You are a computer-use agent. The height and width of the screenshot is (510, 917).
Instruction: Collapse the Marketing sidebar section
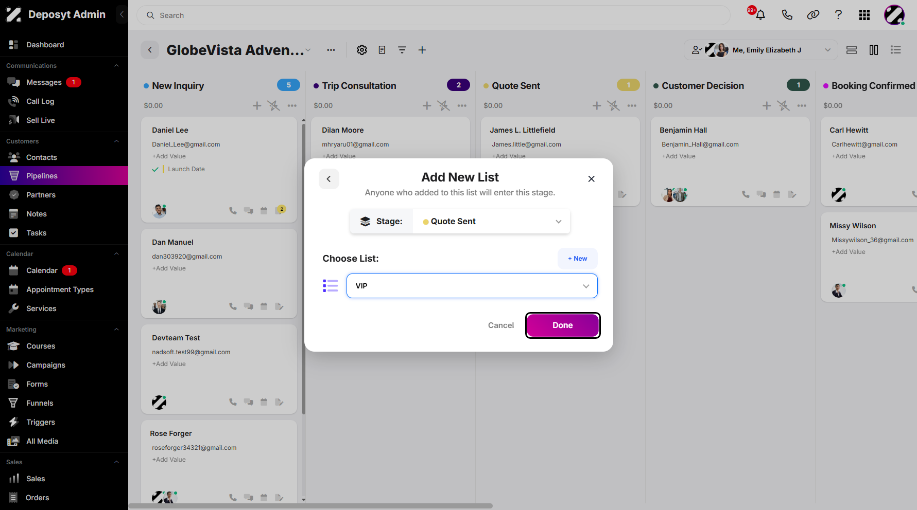pyautogui.click(x=116, y=329)
